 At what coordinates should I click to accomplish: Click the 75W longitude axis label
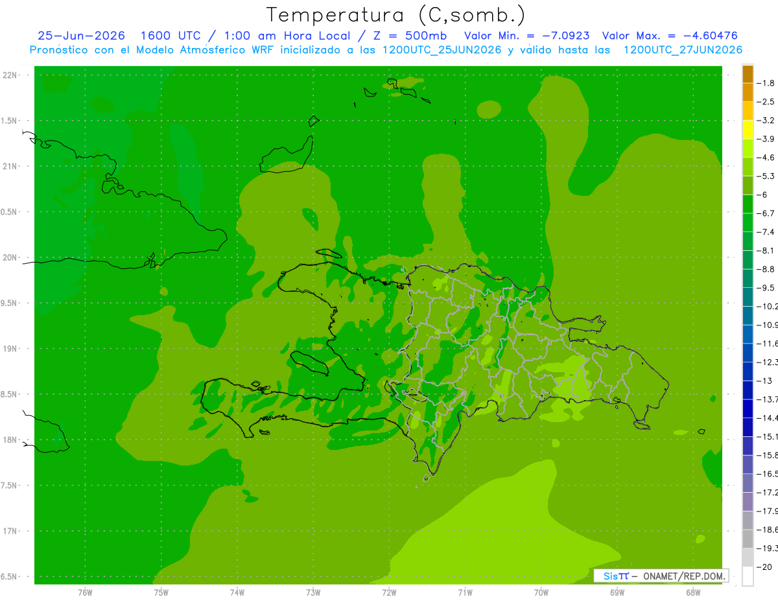click(x=161, y=593)
